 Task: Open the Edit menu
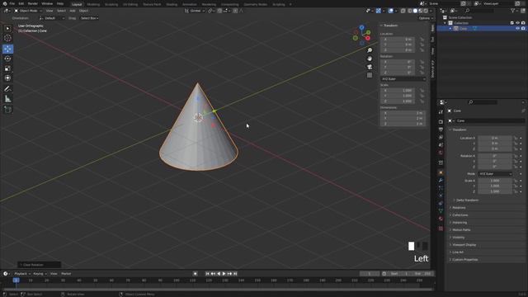point(21,3)
